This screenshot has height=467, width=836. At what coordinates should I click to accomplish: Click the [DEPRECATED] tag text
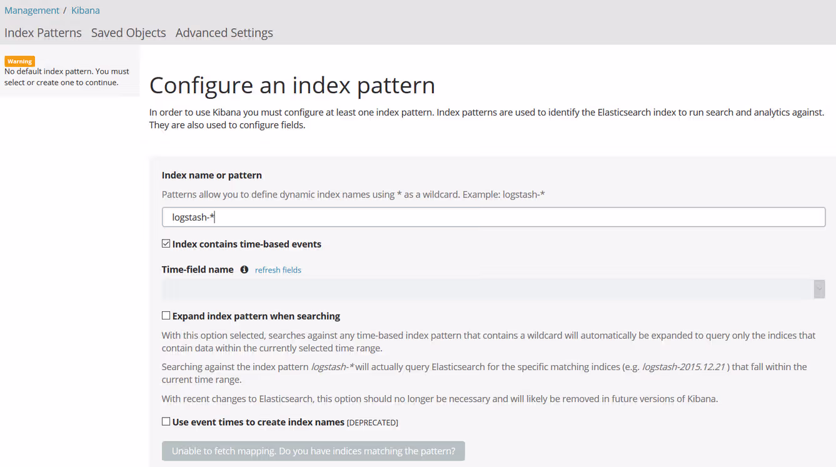click(372, 423)
